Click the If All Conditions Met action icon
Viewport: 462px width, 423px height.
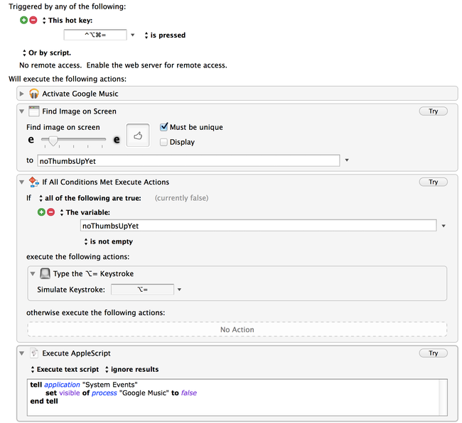point(33,182)
